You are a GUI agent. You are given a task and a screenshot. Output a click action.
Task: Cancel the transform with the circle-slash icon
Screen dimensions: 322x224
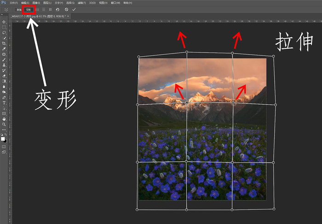66,9
